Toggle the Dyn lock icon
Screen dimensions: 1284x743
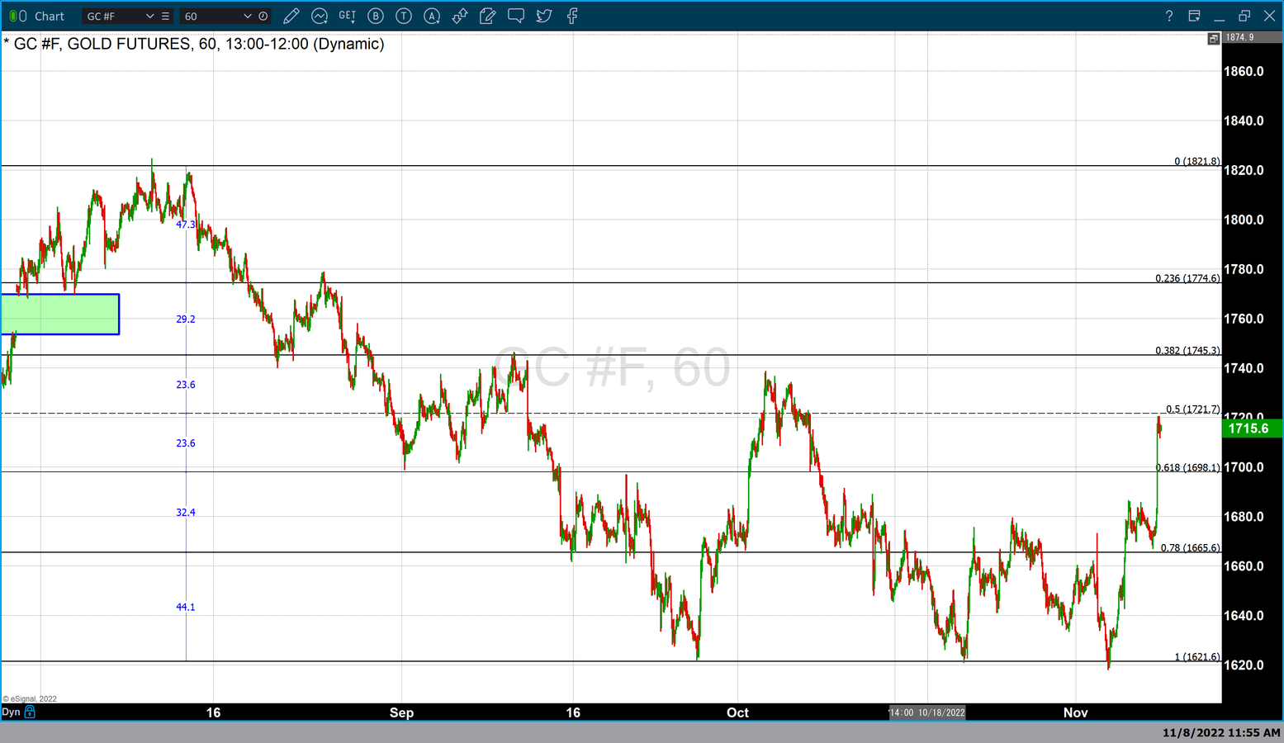[x=31, y=712]
